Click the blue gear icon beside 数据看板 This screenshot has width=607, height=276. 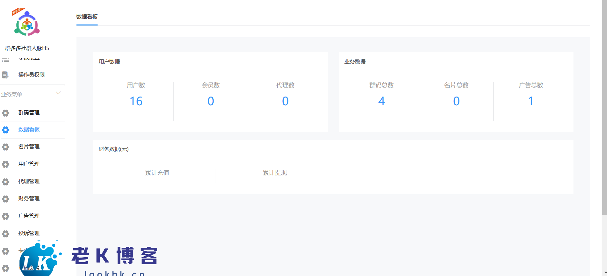(6, 130)
